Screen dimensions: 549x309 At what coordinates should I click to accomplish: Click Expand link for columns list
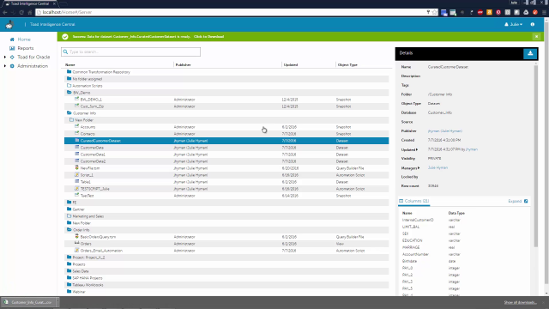point(517,201)
